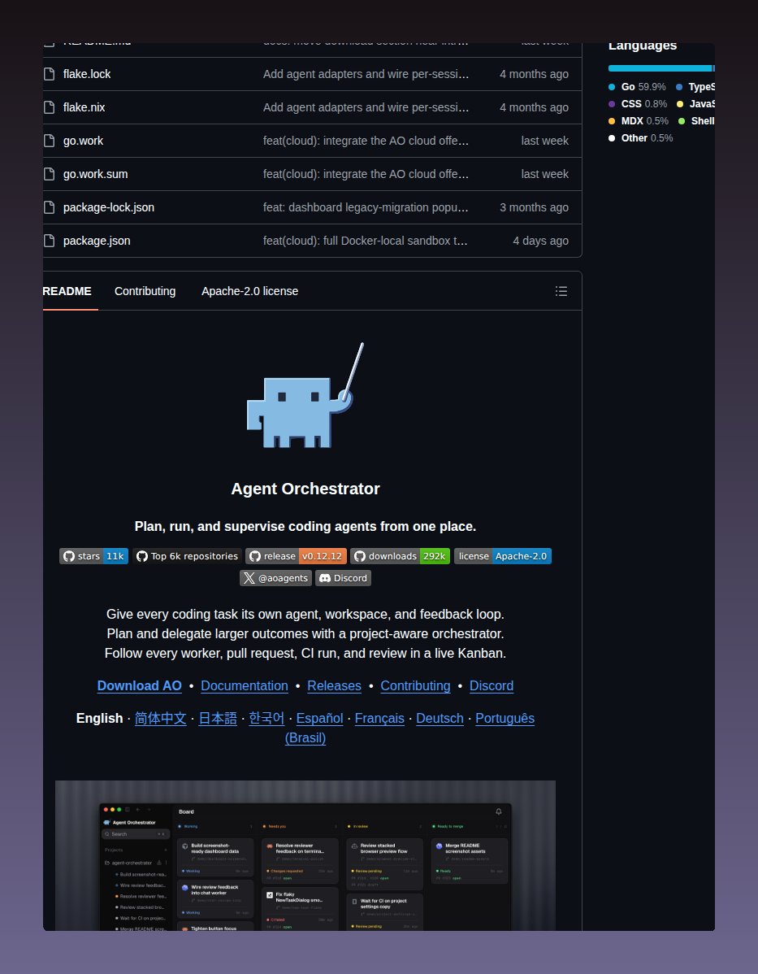
Task: Open the X @aoagents badge
Action: tap(275, 578)
